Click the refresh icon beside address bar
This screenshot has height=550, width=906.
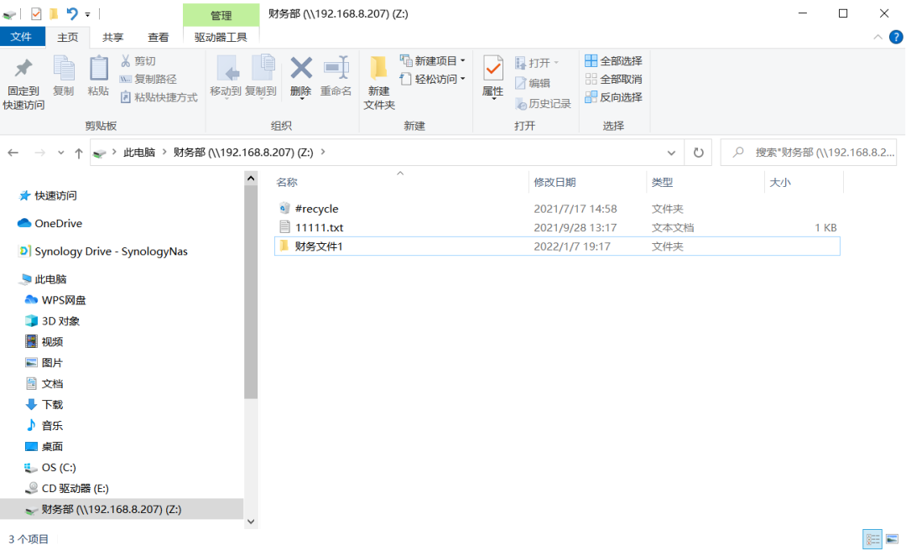click(x=697, y=153)
